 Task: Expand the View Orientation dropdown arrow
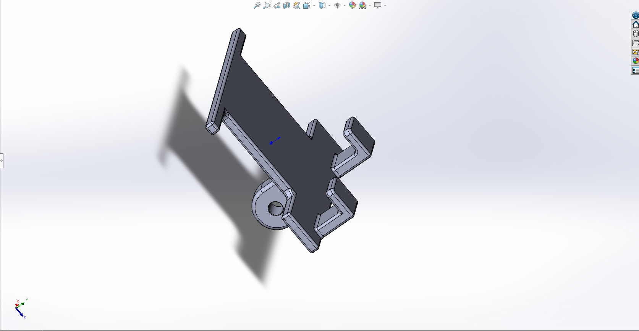click(x=314, y=5)
